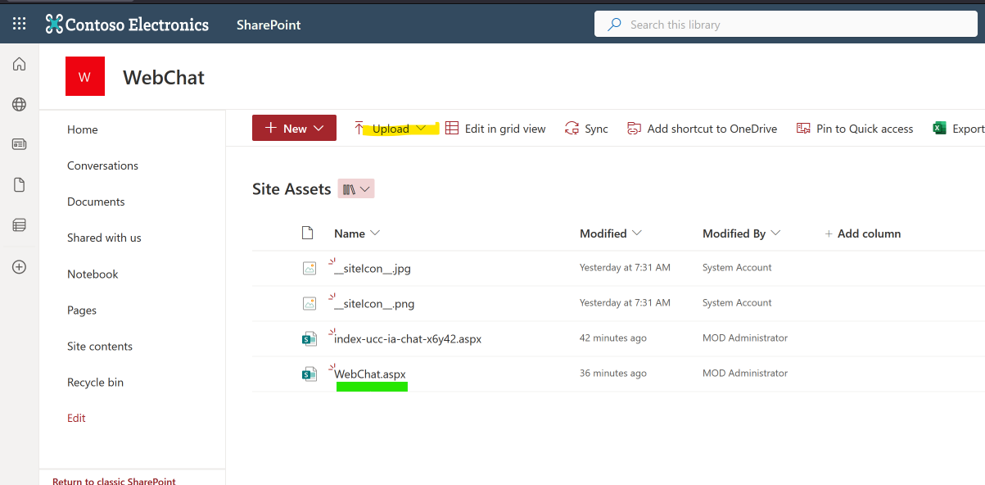This screenshot has height=485, width=985.
Task: Go to Home icon in app bar
Action: pyautogui.click(x=19, y=64)
